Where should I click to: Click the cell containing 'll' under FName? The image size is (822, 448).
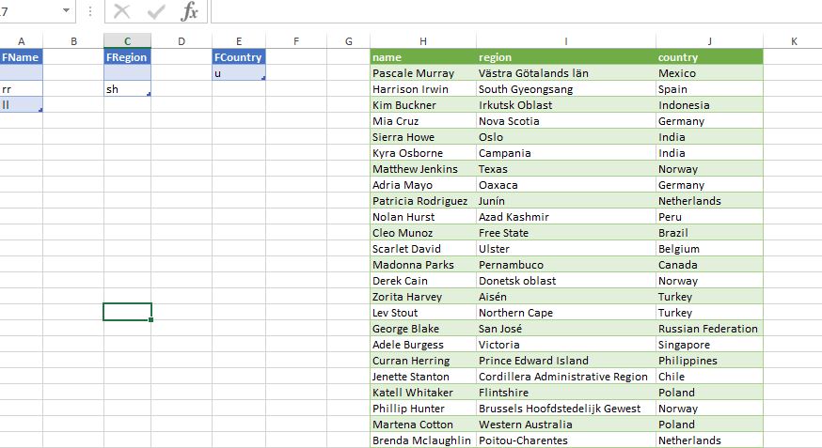pos(21,104)
